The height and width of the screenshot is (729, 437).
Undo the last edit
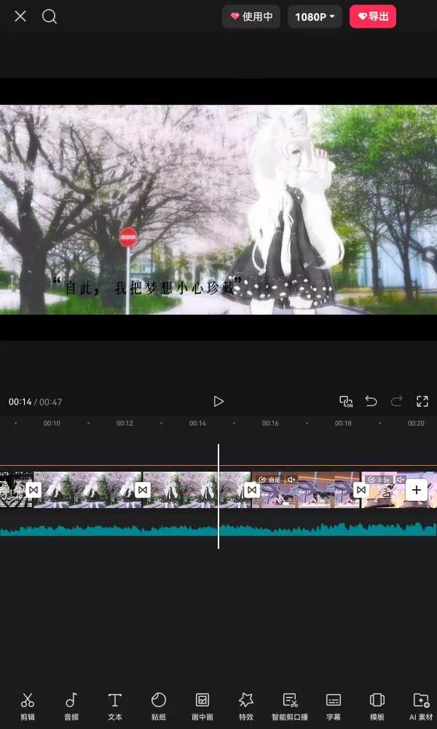[x=371, y=401]
